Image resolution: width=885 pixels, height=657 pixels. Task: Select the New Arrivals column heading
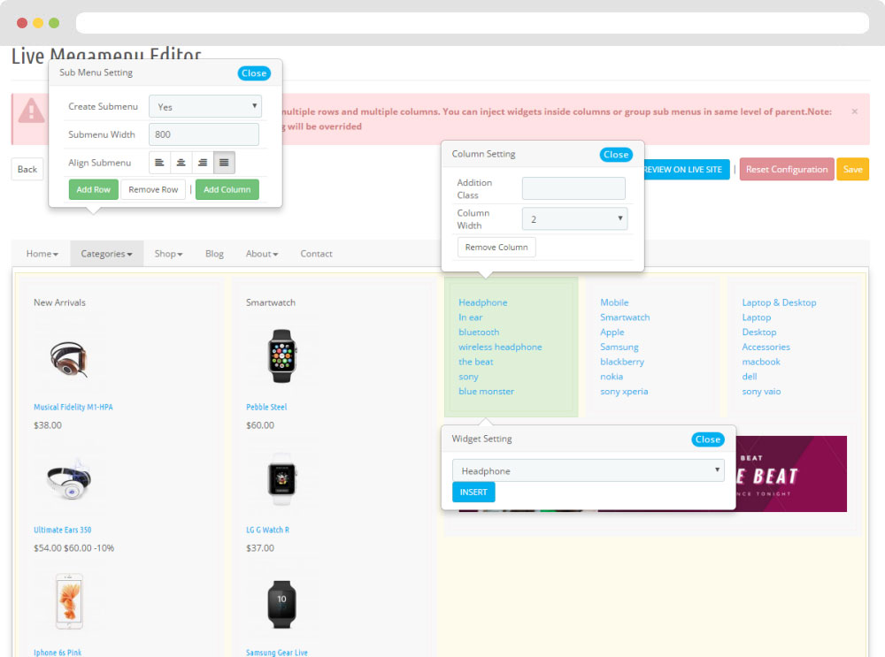(x=59, y=302)
